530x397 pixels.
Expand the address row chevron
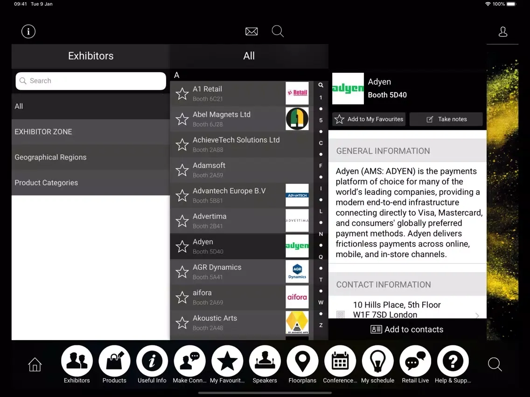(477, 315)
